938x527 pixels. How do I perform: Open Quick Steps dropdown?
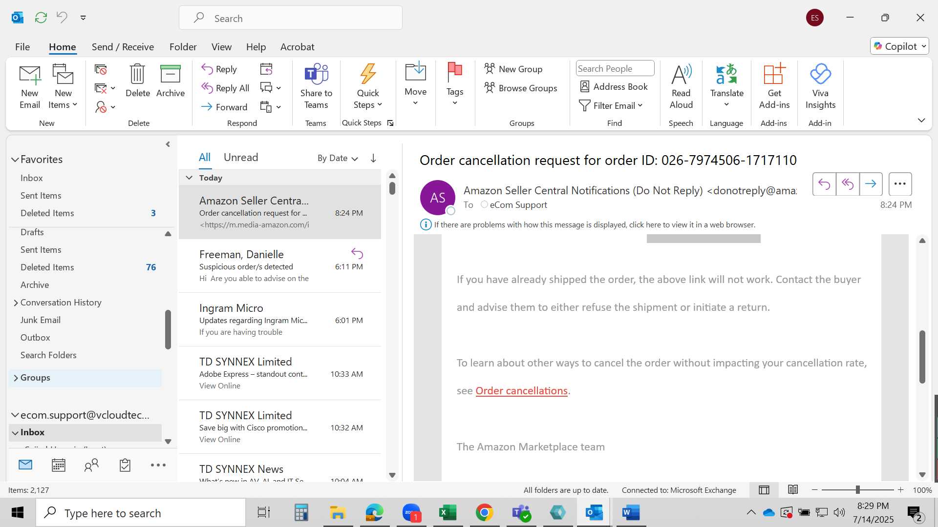(368, 99)
